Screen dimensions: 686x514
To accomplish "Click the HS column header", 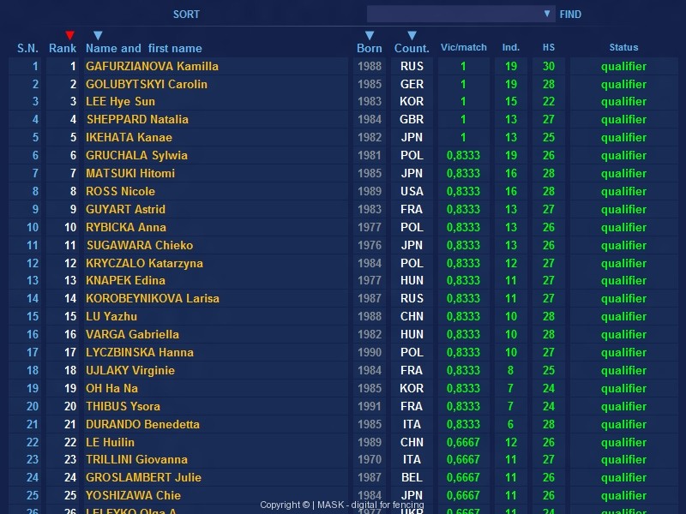I will [549, 48].
